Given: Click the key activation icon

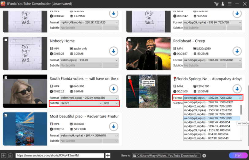Looking at the screenshot, I should (x=223, y=4).
